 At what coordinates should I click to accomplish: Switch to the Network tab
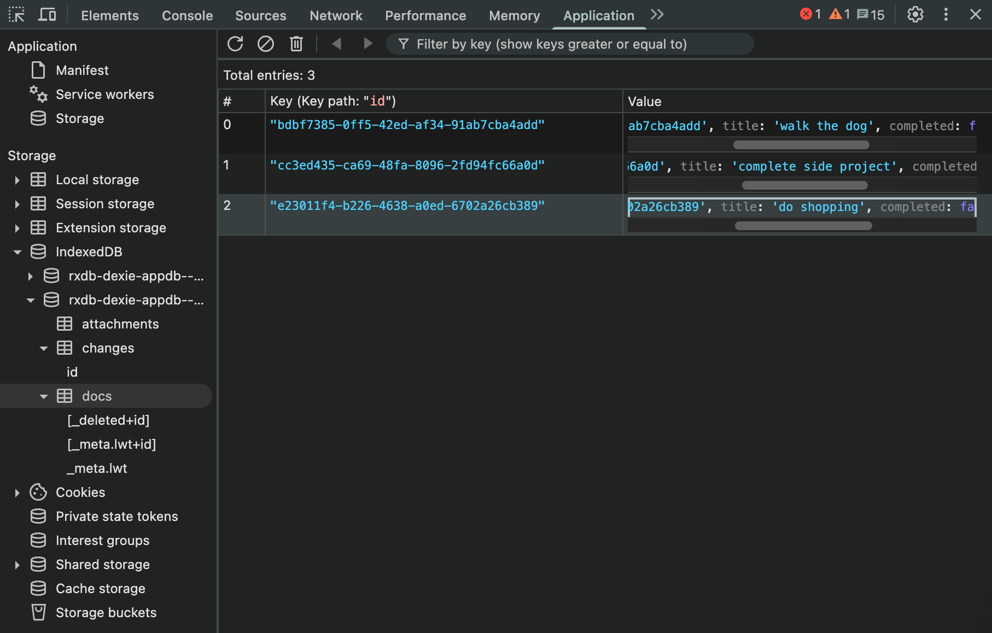click(x=336, y=15)
